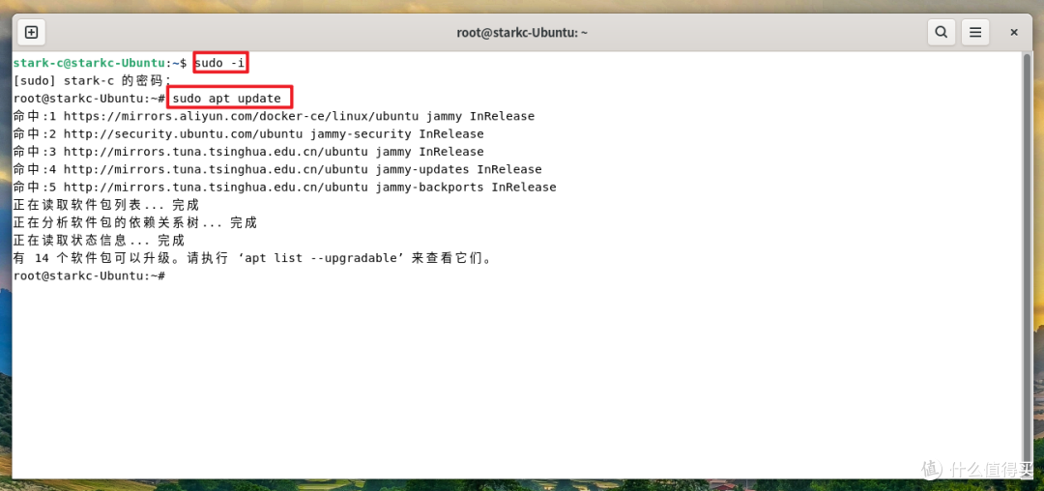The height and width of the screenshot is (491, 1044).
Task: Click the jammy-backports InRelease line
Action: (x=284, y=187)
